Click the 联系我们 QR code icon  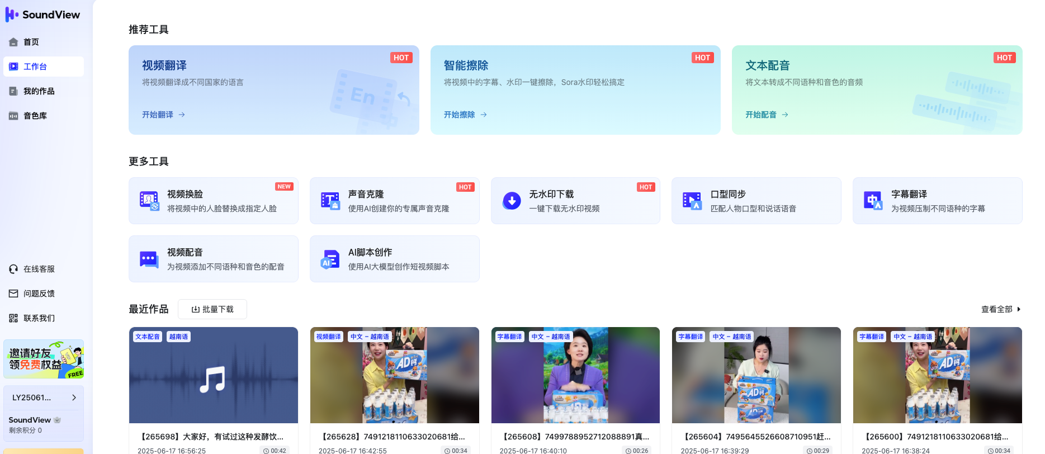[x=13, y=318]
